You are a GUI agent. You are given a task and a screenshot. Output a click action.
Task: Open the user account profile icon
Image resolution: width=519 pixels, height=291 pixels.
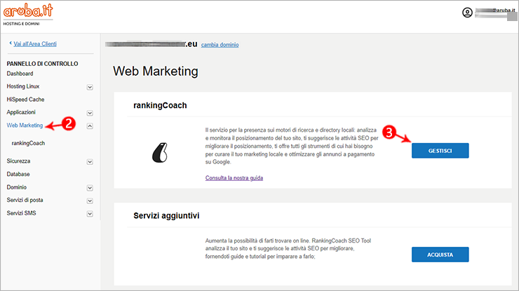point(467,13)
